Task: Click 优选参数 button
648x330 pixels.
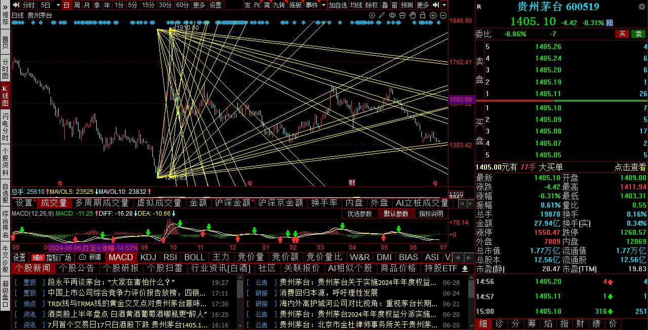Action: tap(360, 214)
